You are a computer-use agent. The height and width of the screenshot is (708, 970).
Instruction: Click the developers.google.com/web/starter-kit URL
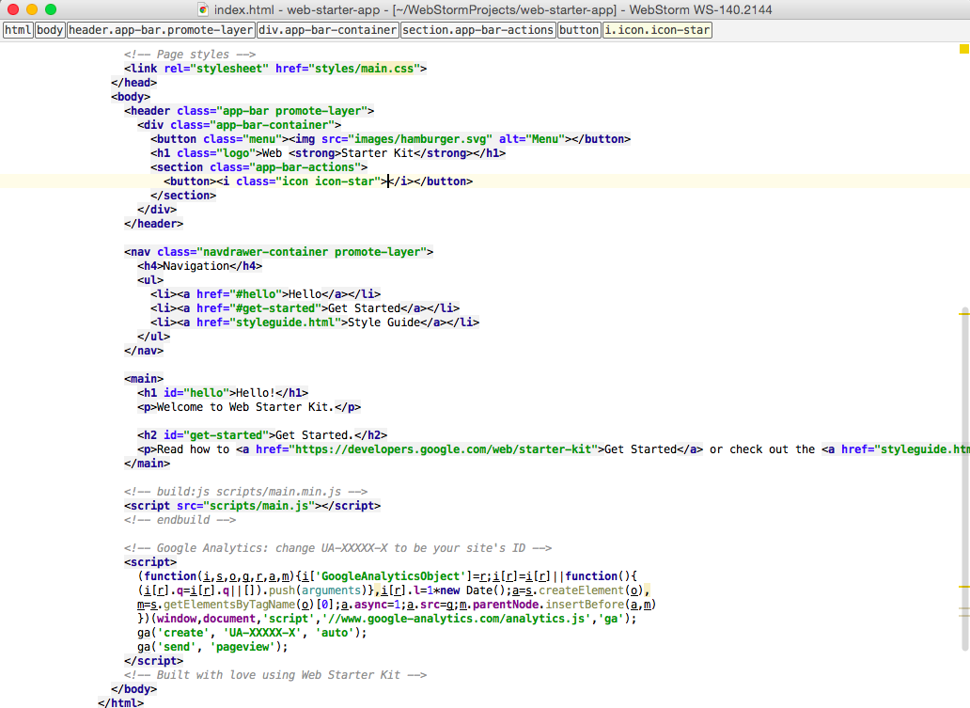[443, 450]
